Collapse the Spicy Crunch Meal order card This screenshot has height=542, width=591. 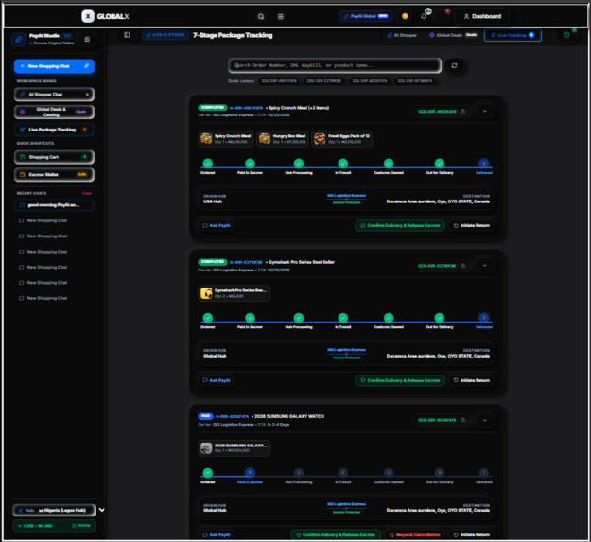point(485,112)
